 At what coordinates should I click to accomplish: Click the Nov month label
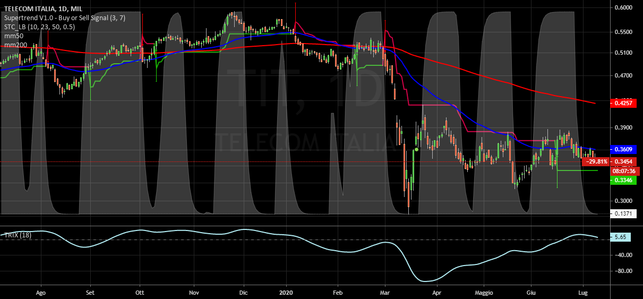click(x=194, y=292)
